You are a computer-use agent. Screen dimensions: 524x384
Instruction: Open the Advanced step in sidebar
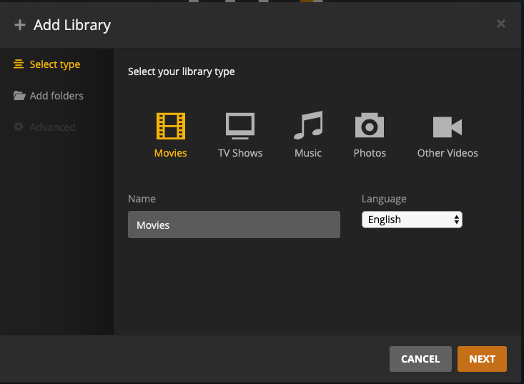[x=52, y=127]
